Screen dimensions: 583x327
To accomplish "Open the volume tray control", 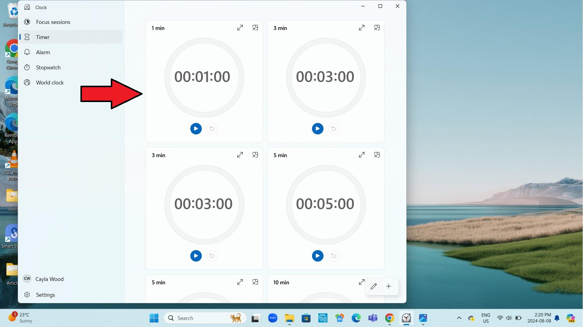I will click(509, 318).
